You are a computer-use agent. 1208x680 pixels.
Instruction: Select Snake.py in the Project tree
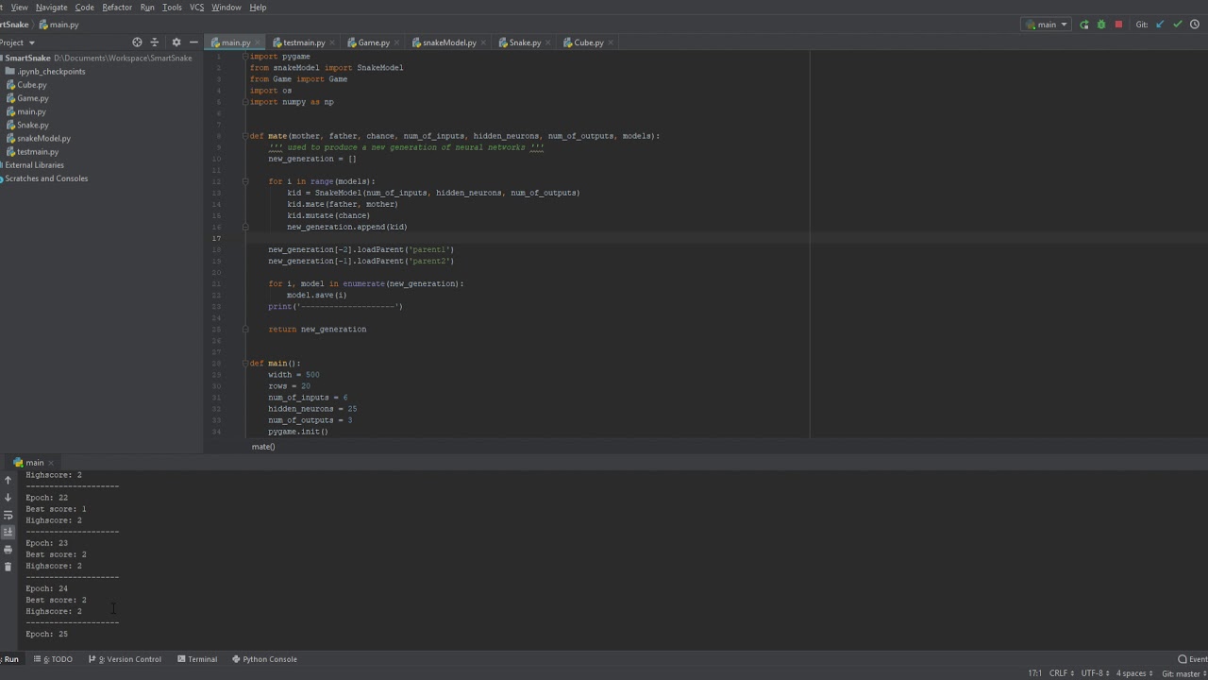[x=33, y=125]
